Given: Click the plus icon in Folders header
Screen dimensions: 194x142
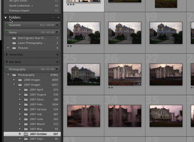Looking at the screenshot, I should pos(59,18).
